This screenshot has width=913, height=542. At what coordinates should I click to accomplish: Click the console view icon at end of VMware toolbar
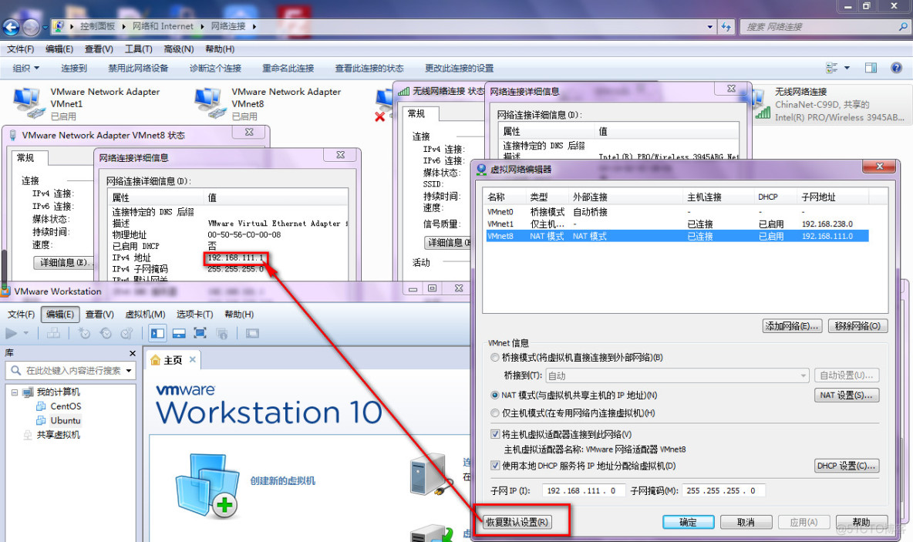pos(252,334)
